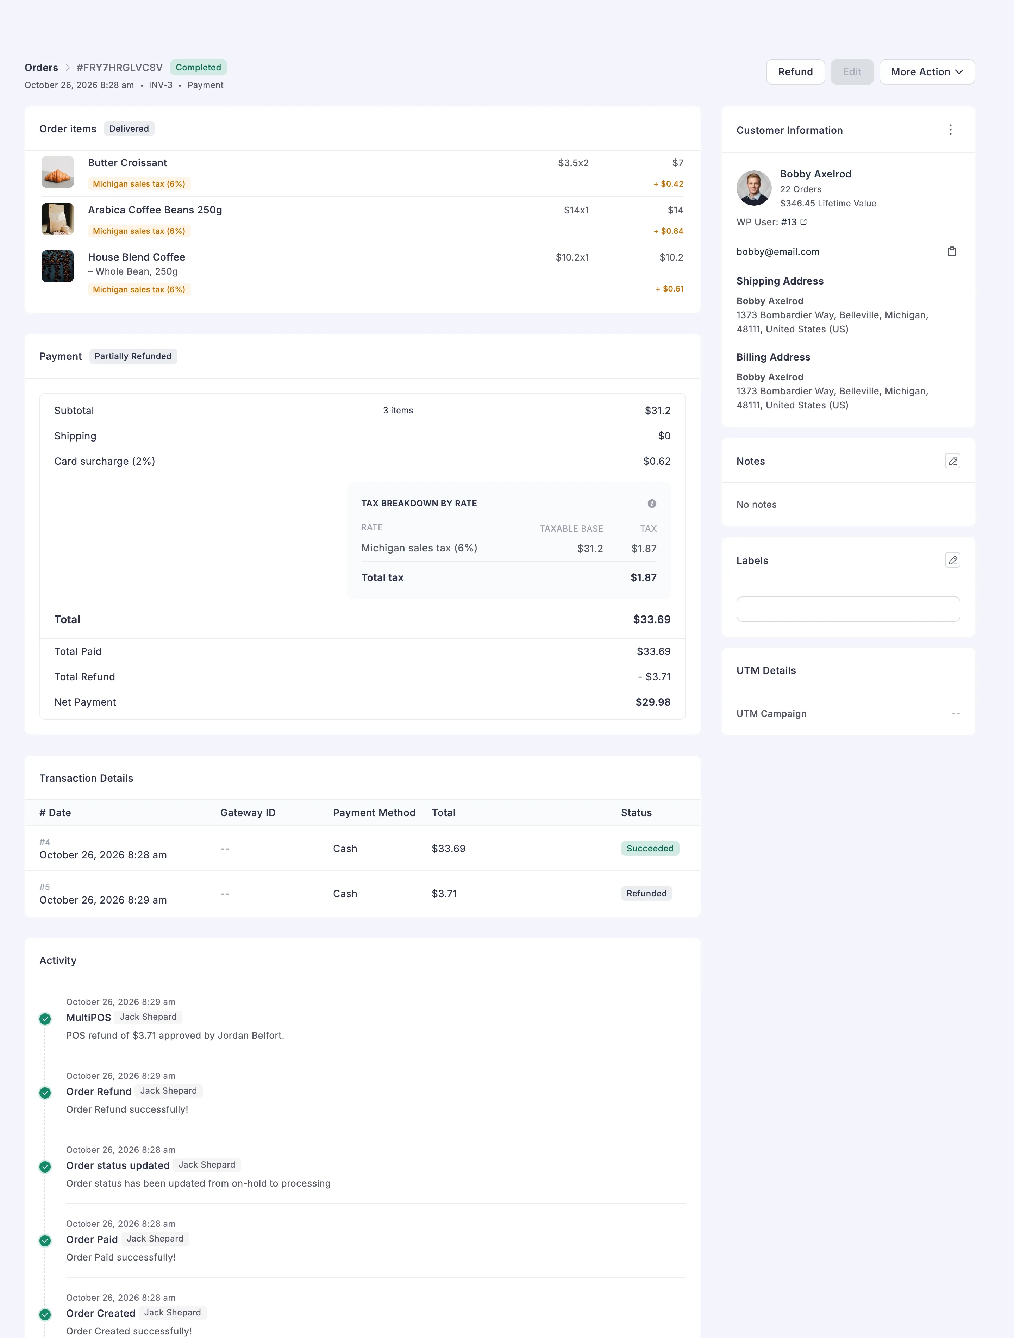Click the Succeeded status on transaction #4

coord(650,848)
